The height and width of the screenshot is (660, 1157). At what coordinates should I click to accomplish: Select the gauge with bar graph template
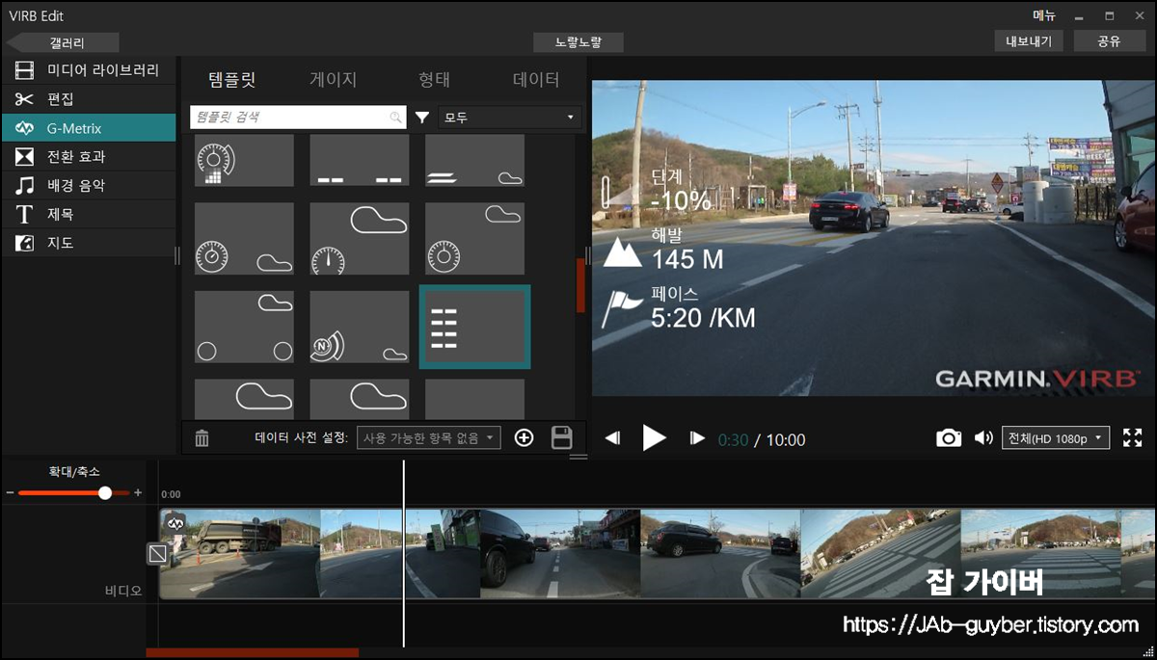244,160
